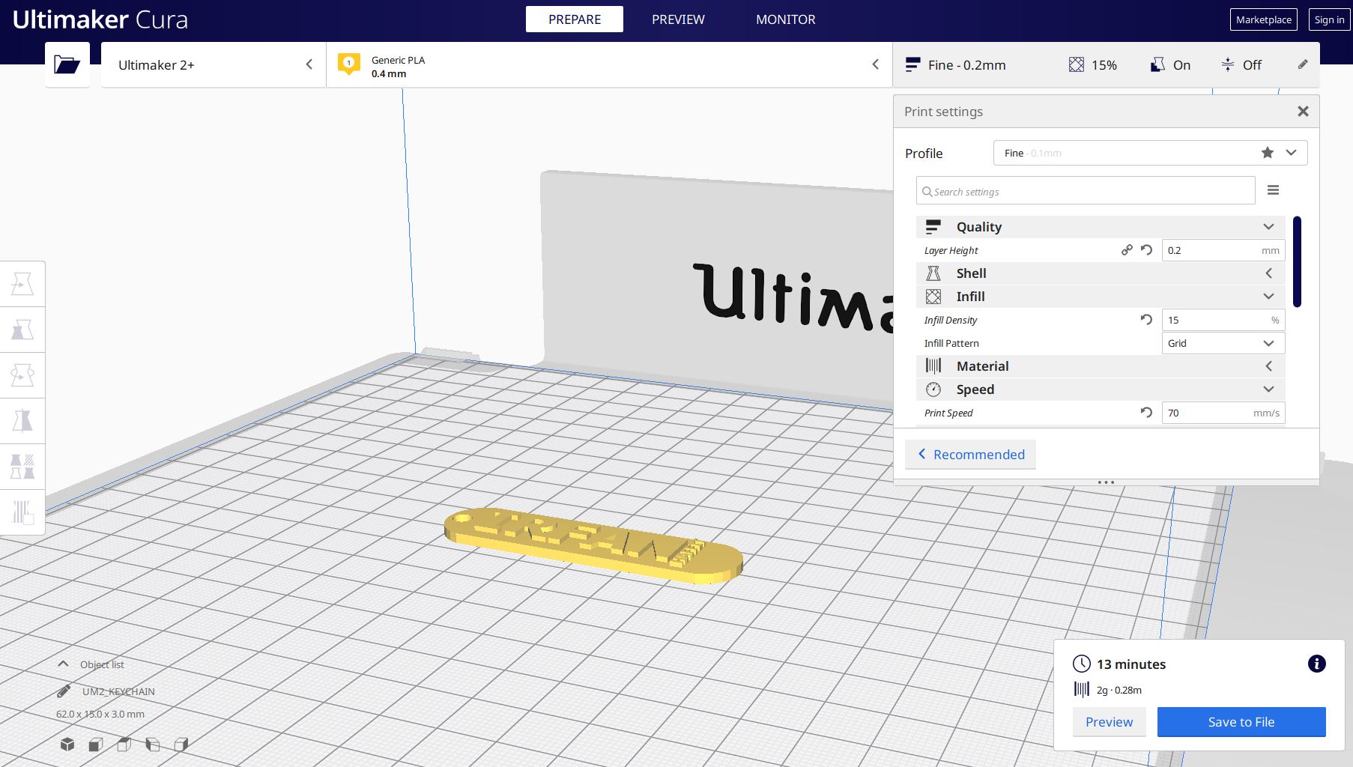1353x767 pixels.
Task: Collapse the Infill settings category
Action: (1268, 297)
